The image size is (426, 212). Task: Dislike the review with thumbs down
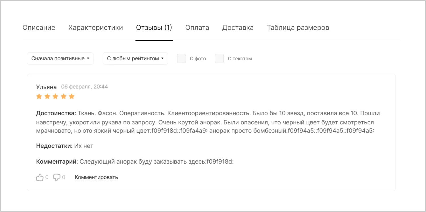[x=57, y=177]
